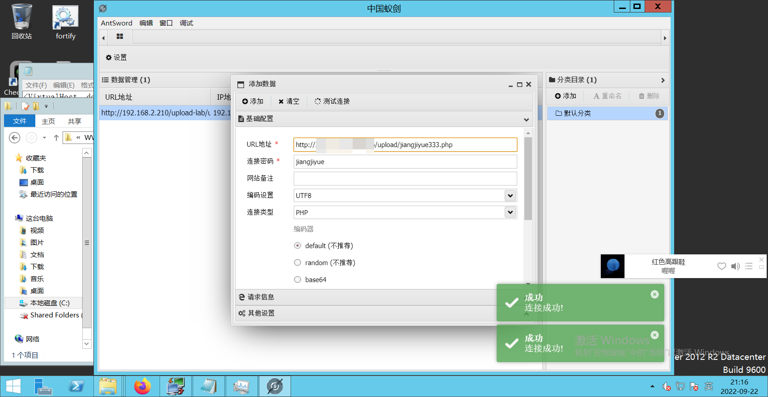Image resolution: width=768 pixels, height=397 pixels.
Task: Open the music player playlist icon
Action: 749,266
